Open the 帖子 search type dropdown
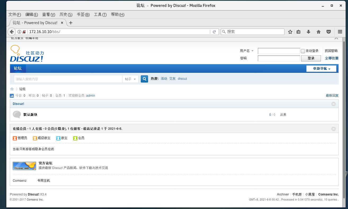348x209 pixels. [130, 79]
